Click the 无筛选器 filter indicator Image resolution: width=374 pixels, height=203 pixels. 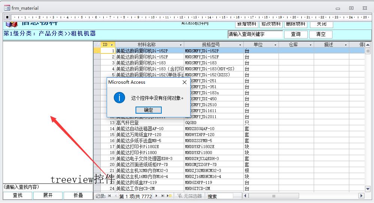190,196
